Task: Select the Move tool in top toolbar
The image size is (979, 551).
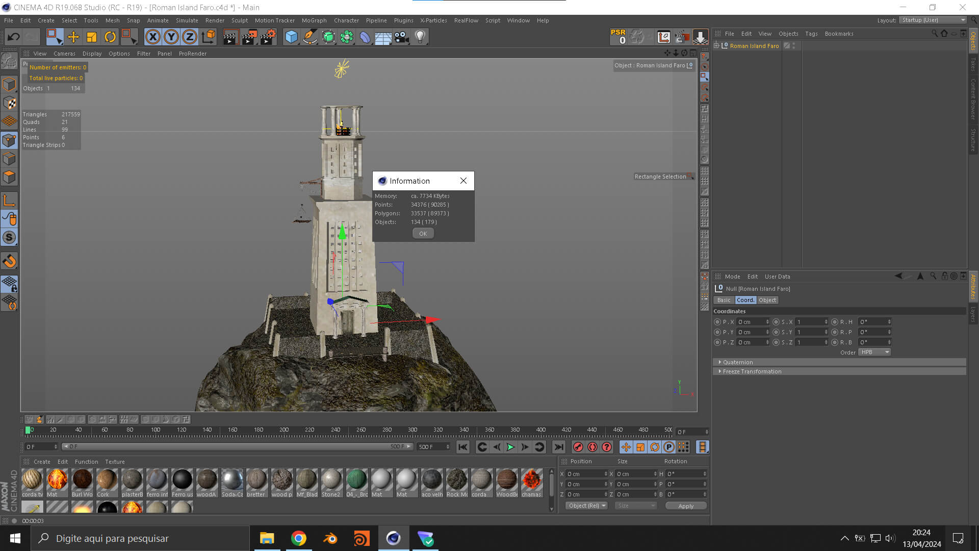Action: (x=73, y=37)
